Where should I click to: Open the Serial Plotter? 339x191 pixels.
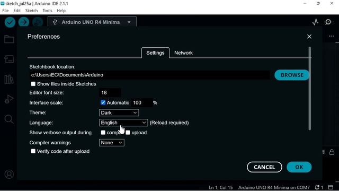point(315,22)
